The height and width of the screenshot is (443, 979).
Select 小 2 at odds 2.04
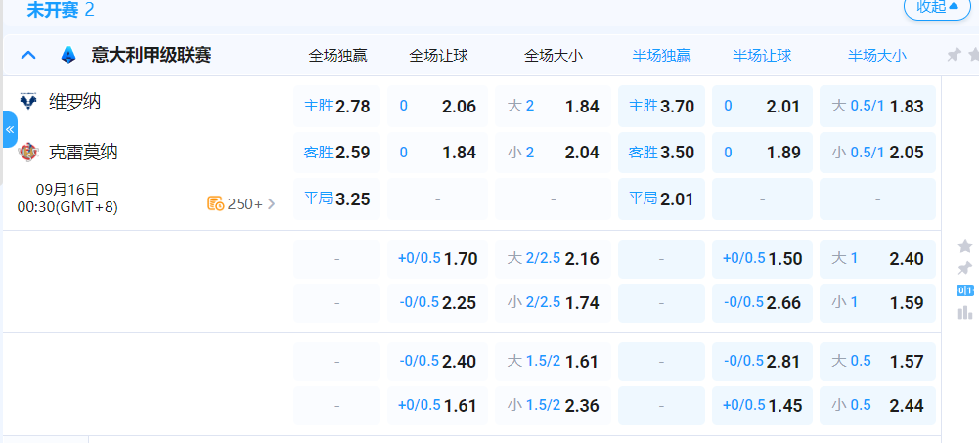click(554, 153)
